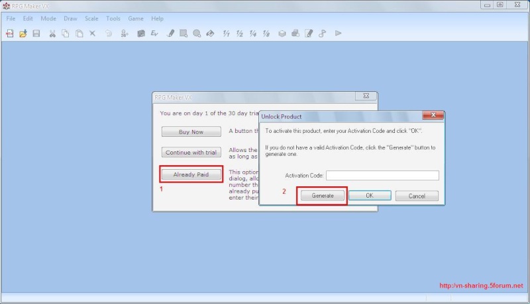Open the Tools menu

click(x=113, y=19)
